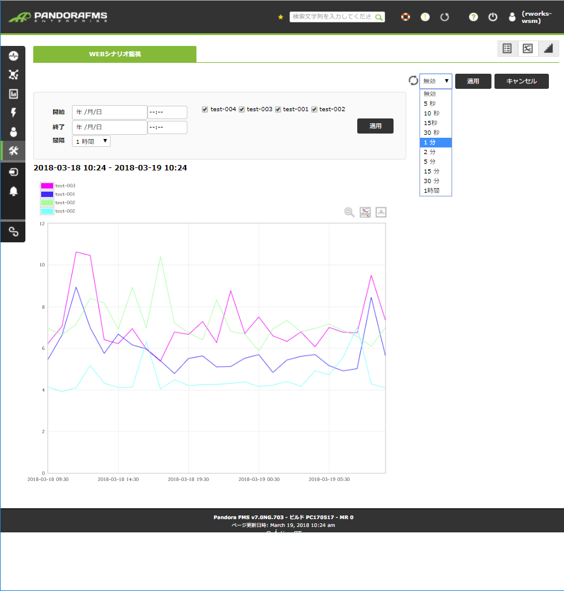The width and height of the screenshot is (564, 591).
Task: Open the lifebuoy support icon in header
Action: (406, 17)
